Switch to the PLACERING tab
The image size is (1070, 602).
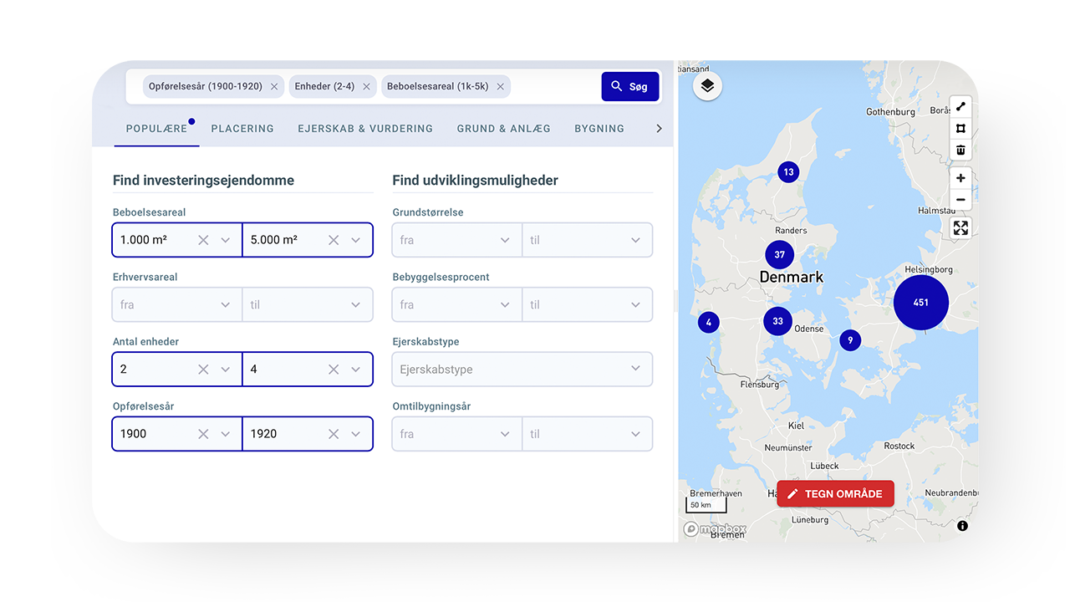pos(242,129)
